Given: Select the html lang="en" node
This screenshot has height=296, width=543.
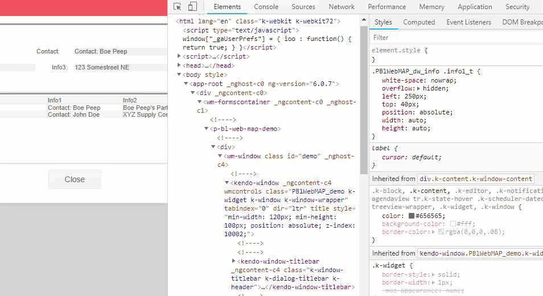Looking at the screenshot, I should (x=258, y=21).
